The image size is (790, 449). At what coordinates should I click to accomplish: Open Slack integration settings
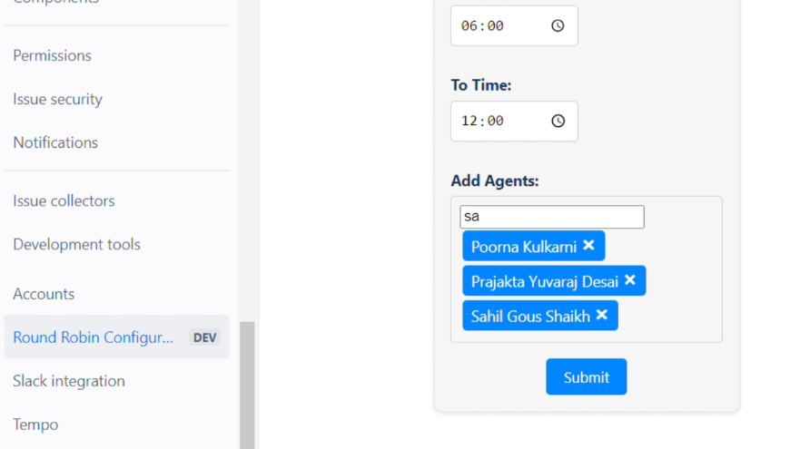pyautogui.click(x=69, y=381)
